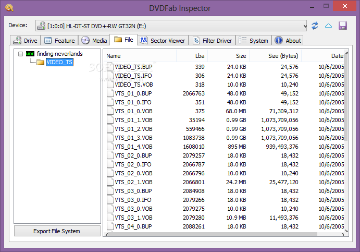
Task: Click the file icon of VTS_01_0.IFO
Action: tap(110, 102)
